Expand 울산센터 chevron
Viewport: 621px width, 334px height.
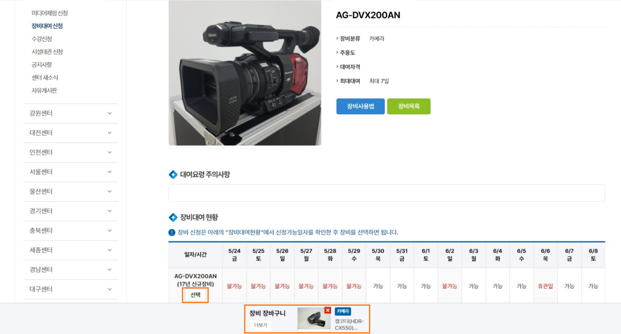[109, 191]
